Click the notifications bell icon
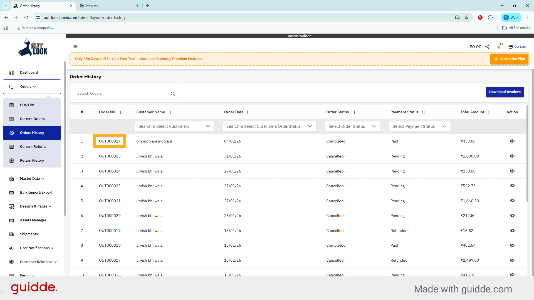The image size is (534, 300). pyautogui.click(x=499, y=47)
